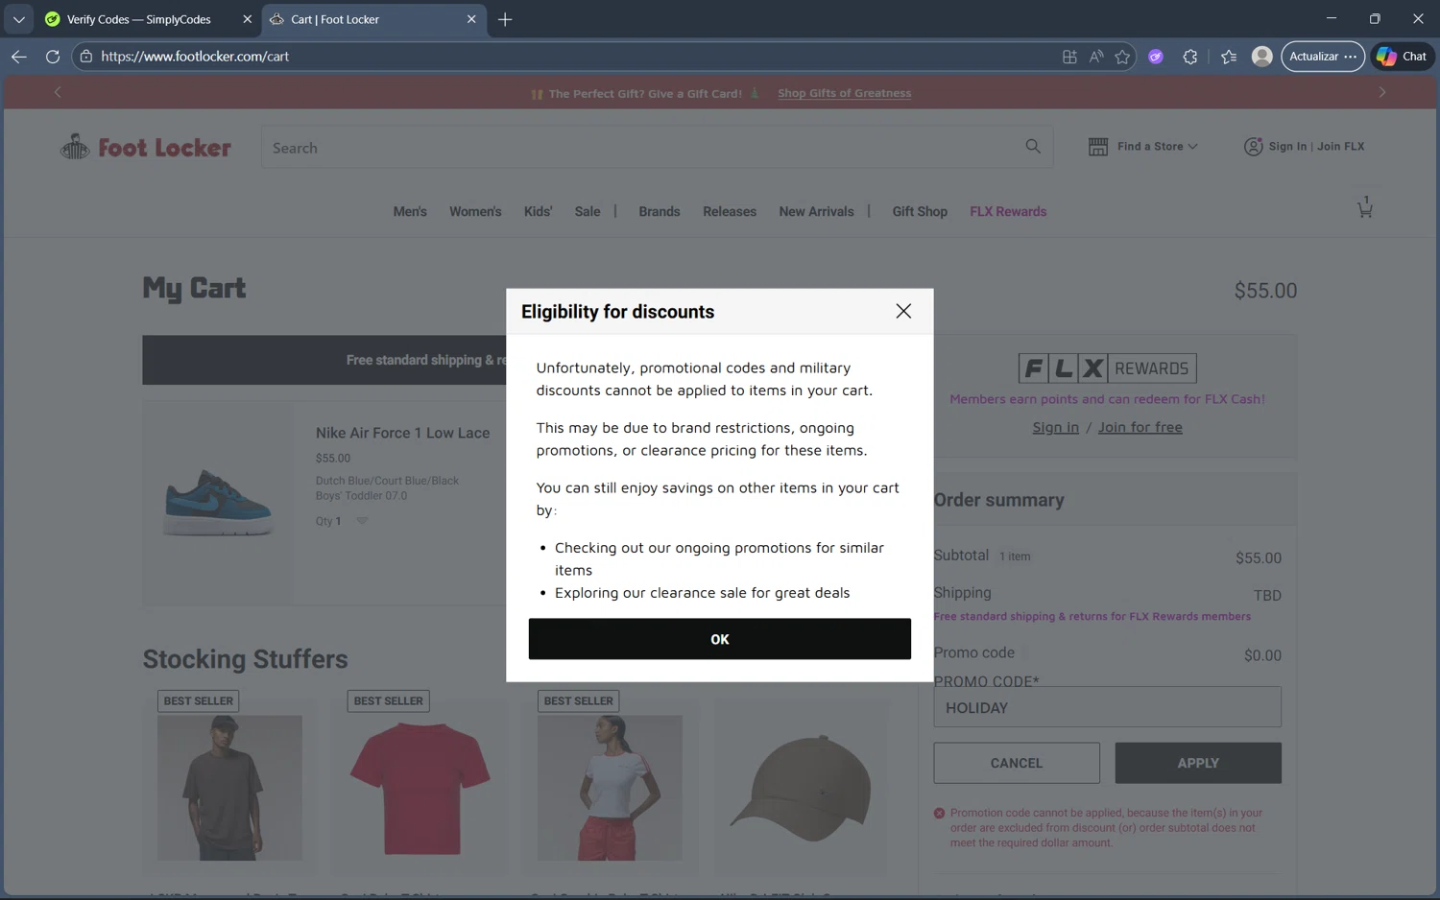Open the Releases menu
The image size is (1440, 900).
coord(730,212)
